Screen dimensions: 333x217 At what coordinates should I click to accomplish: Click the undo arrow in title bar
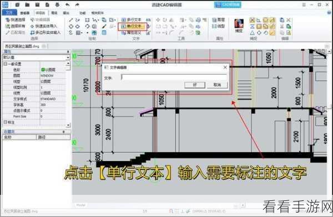click(67, 4)
